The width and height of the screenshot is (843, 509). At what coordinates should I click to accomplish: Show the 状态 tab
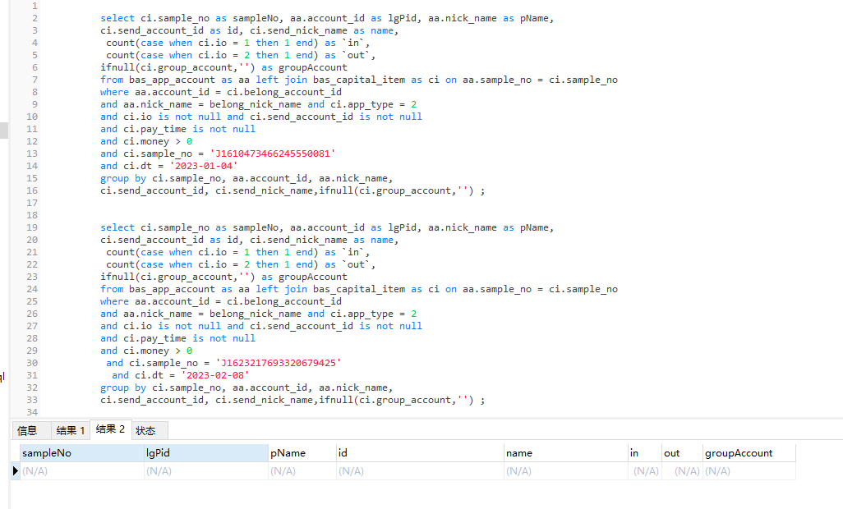click(x=145, y=430)
